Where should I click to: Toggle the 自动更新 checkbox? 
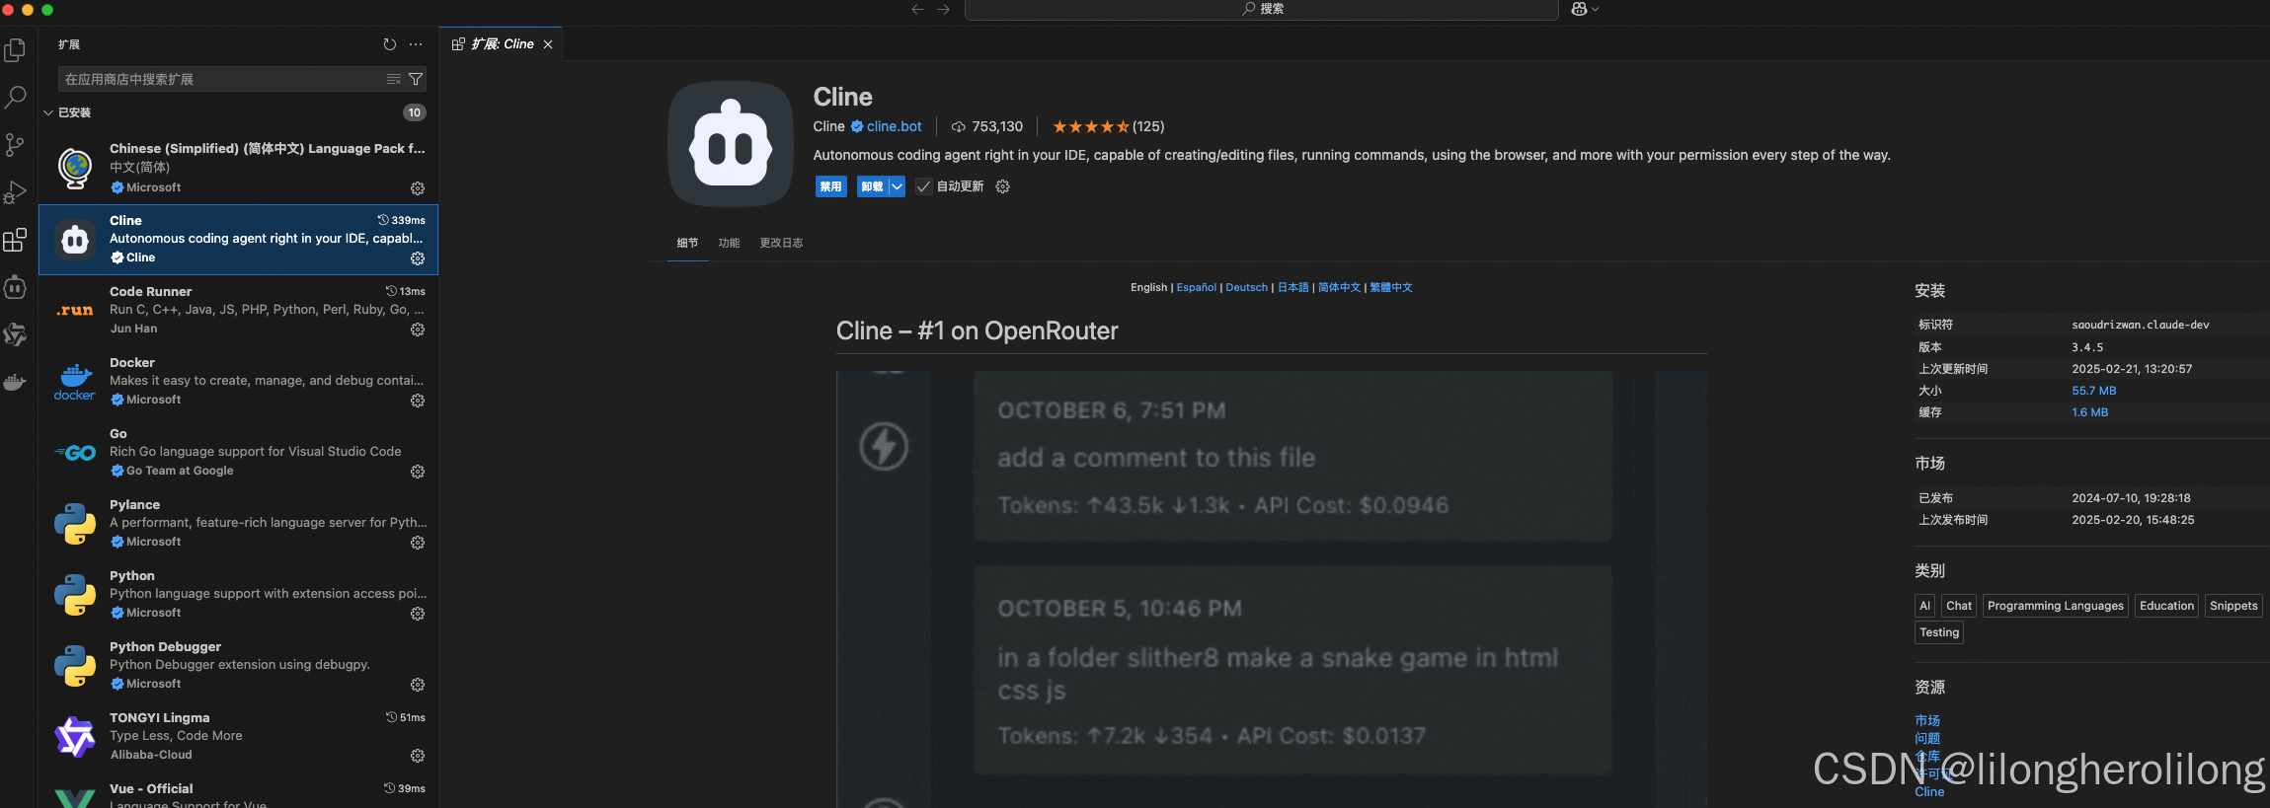pyautogui.click(x=924, y=186)
